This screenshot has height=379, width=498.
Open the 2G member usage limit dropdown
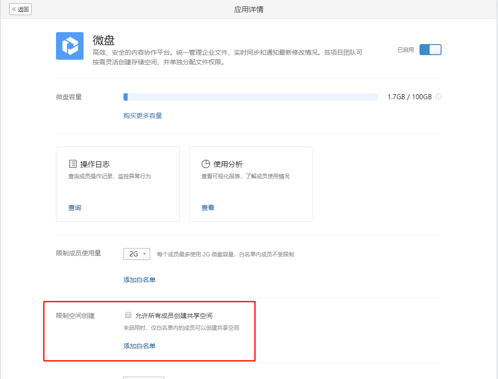coord(136,254)
